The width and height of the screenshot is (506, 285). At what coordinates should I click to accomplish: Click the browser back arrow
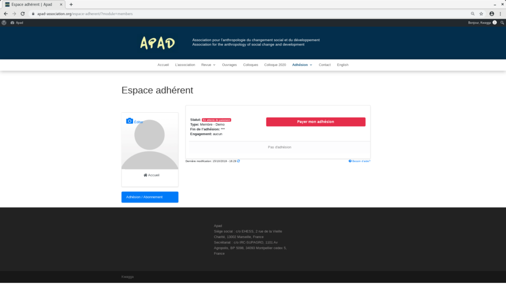(x=5, y=14)
